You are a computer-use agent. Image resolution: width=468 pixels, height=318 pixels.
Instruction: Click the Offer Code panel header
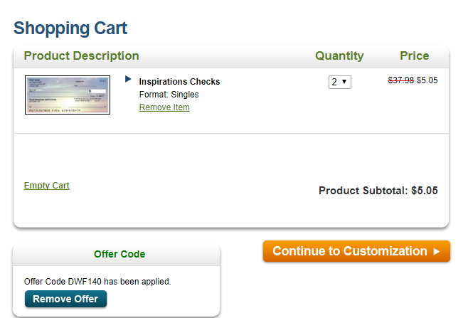point(119,254)
